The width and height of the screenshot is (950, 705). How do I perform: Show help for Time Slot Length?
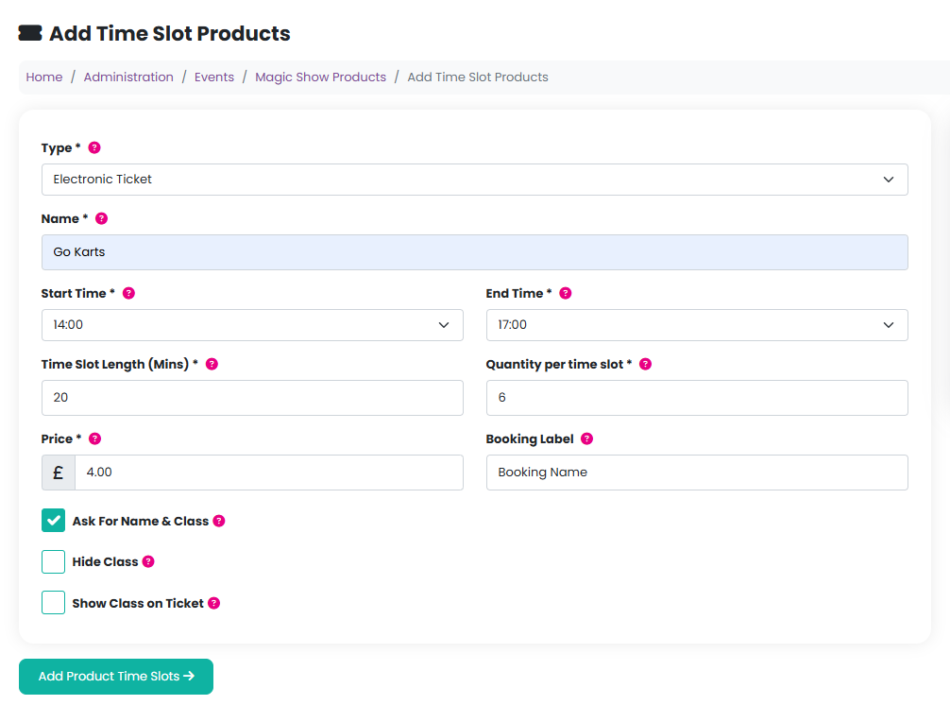(x=212, y=364)
